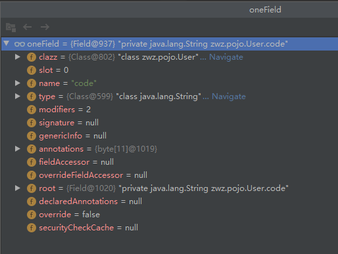The width and height of the screenshot is (338, 254).
Task: Select the overrideFieldAccessor = null row
Action: [170, 175]
